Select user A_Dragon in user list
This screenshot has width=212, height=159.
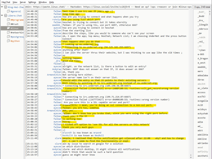[x=203, y=59]
